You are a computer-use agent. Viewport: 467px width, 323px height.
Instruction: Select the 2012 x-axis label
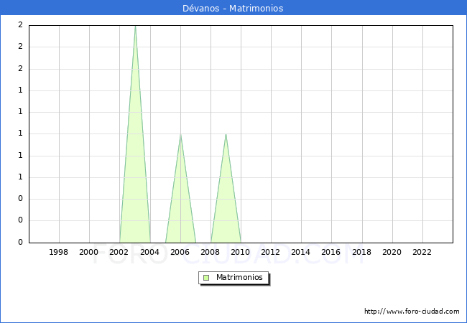pyautogui.click(x=270, y=252)
